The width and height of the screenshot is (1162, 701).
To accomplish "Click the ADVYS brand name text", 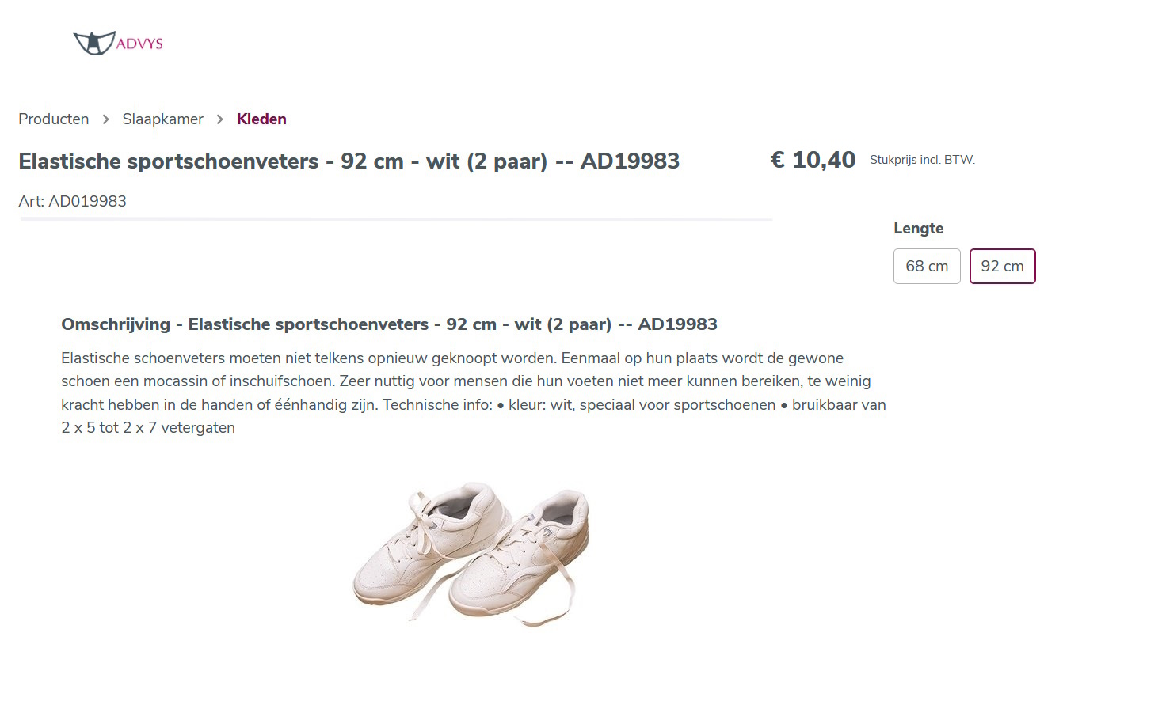I will [x=139, y=44].
